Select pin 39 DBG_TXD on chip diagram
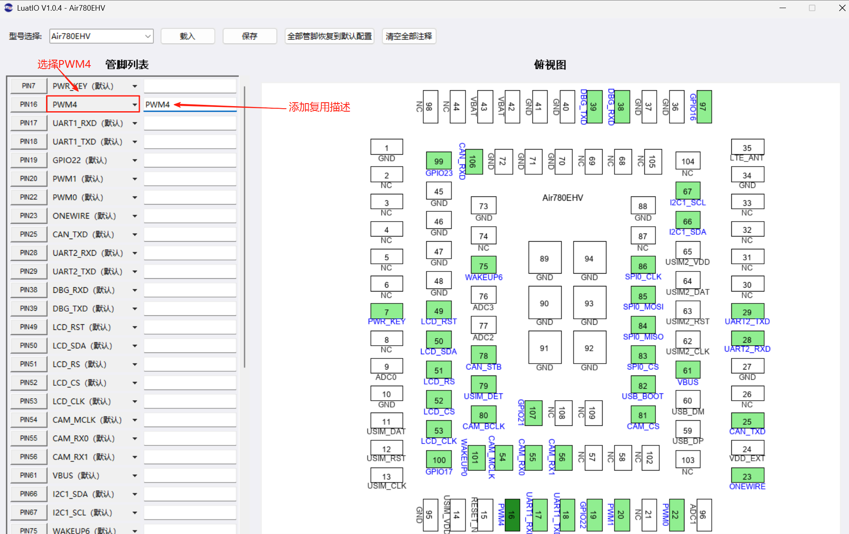Screen dimensions: 849x534 point(594,107)
